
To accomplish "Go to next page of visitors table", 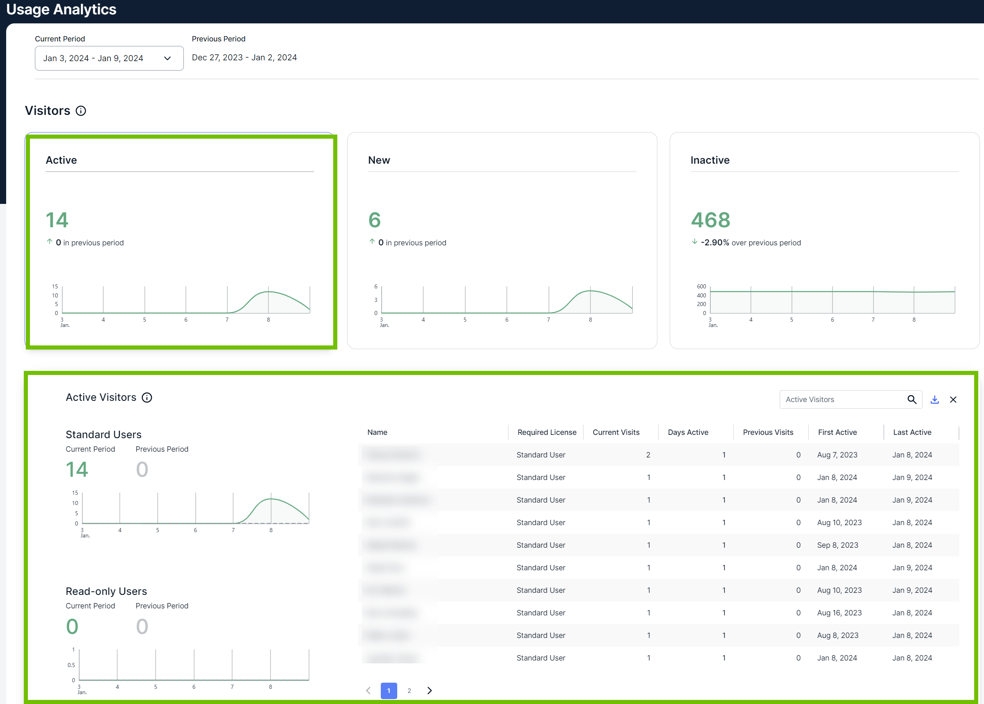I will pos(429,690).
